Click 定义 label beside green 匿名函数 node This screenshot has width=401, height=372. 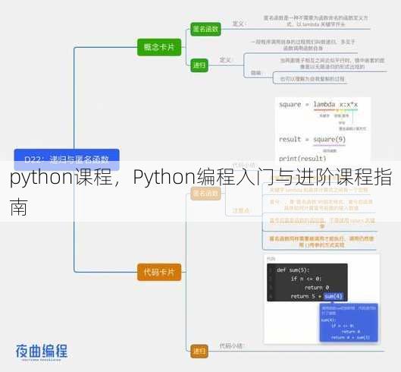[239, 24]
